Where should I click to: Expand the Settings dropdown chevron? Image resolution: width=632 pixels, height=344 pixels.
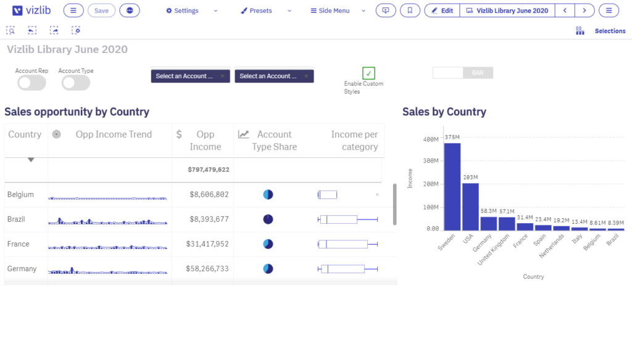click(x=215, y=11)
